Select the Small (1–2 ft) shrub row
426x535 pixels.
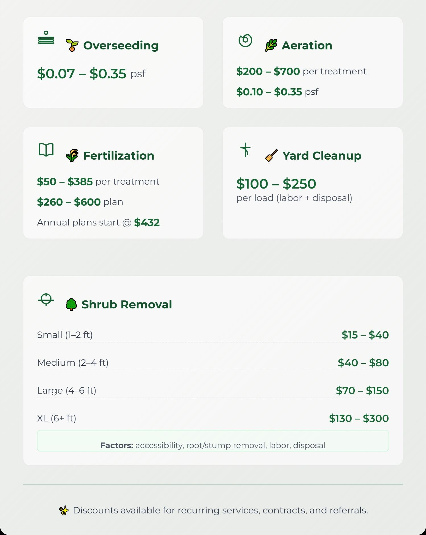click(x=213, y=335)
